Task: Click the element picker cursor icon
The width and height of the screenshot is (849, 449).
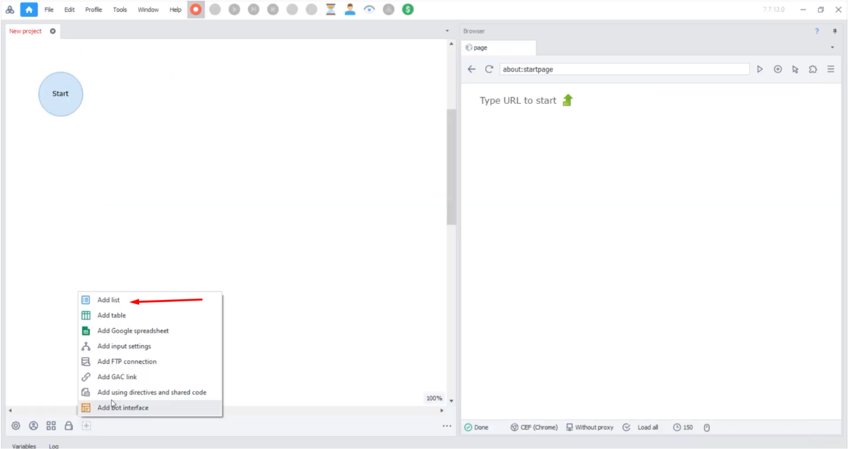Action: click(795, 69)
